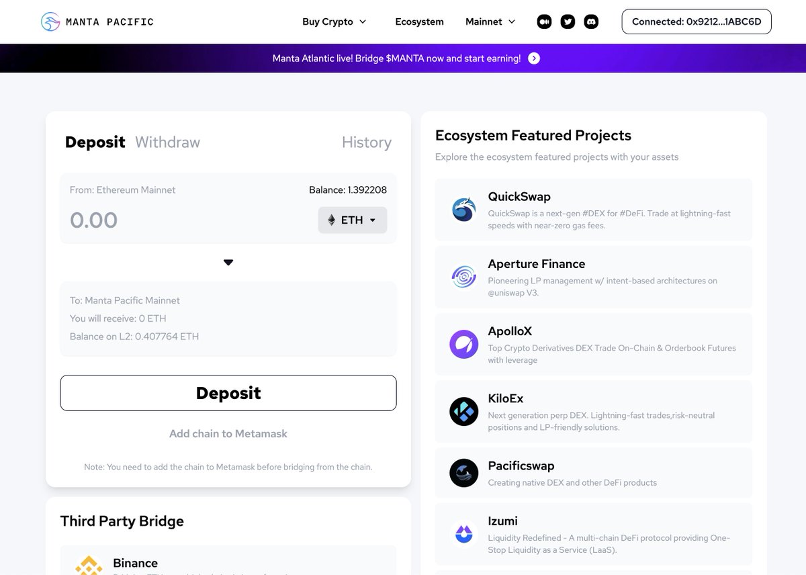Open the Aperture Finance project title
The width and height of the screenshot is (806, 575).
[x=537, y=264]
